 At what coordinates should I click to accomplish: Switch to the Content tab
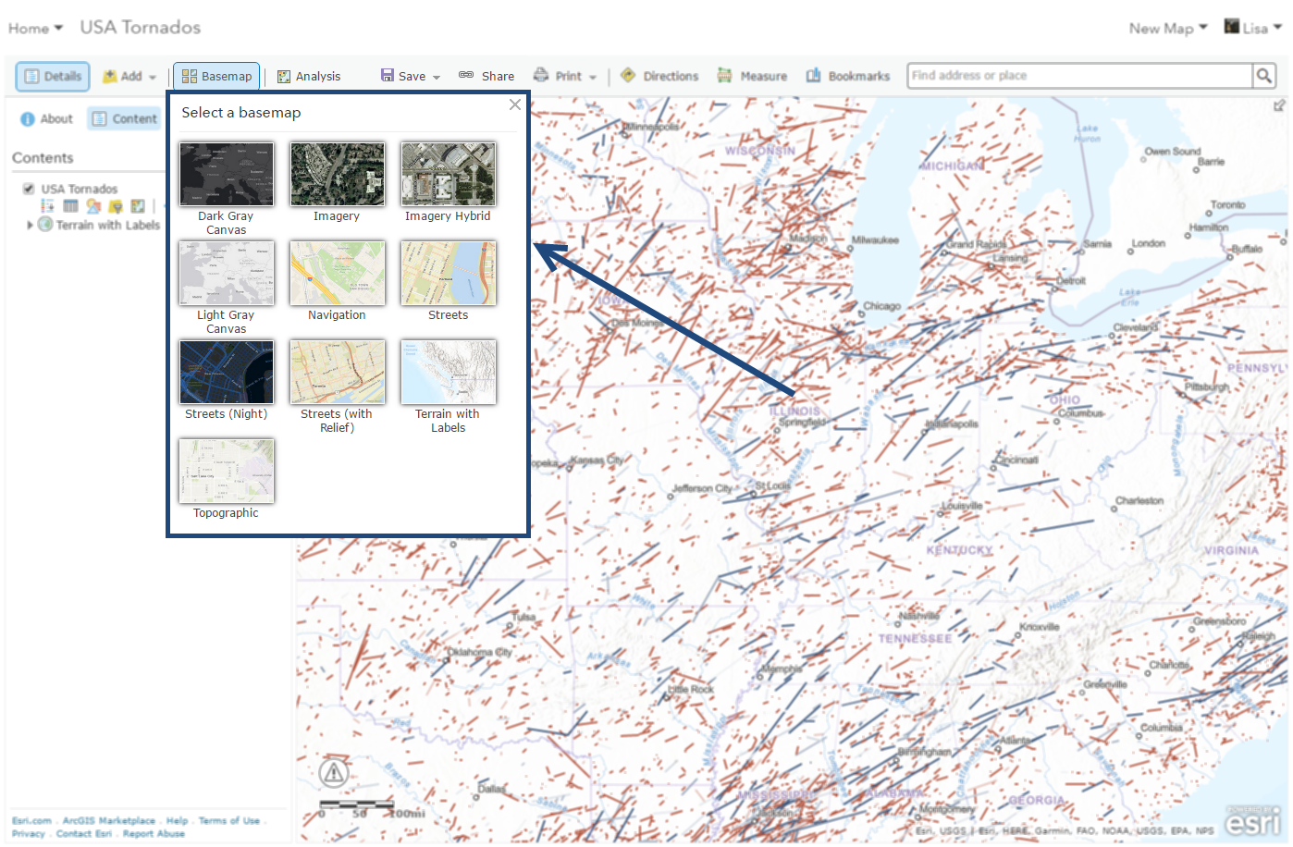click(x=124, y=118)
